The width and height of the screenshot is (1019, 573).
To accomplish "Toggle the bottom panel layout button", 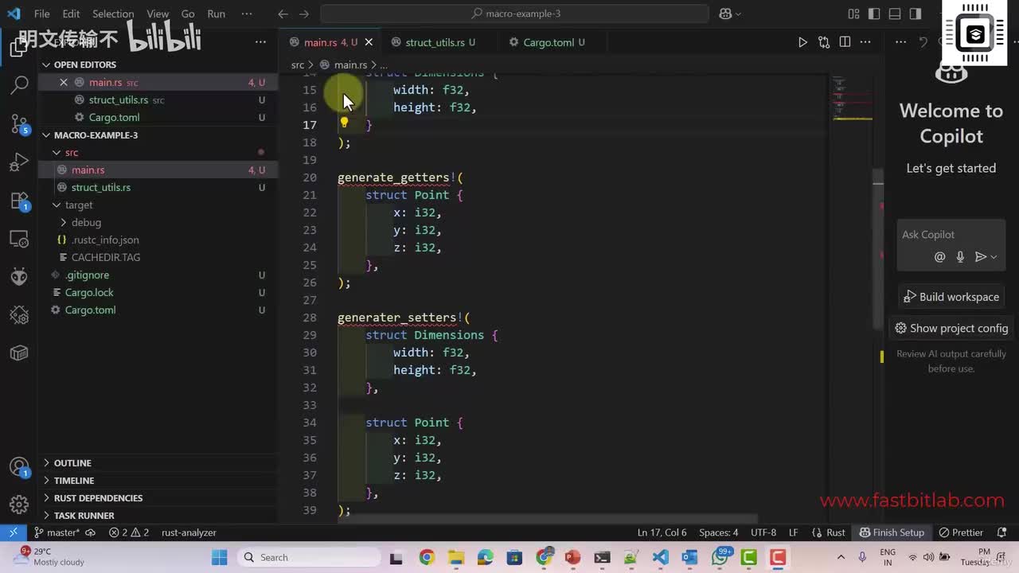I will tap(895, 14).
